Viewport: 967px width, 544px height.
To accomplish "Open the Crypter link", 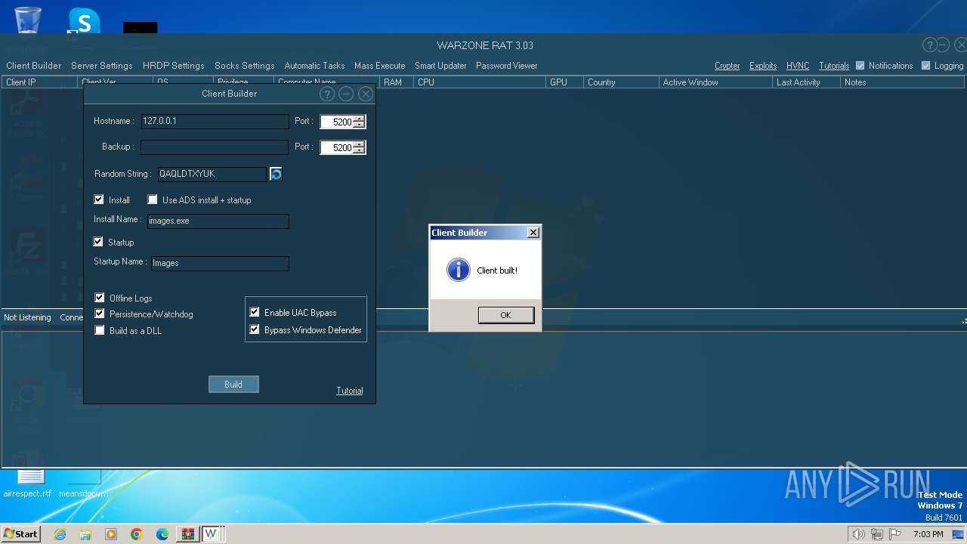I will [728, 66].
